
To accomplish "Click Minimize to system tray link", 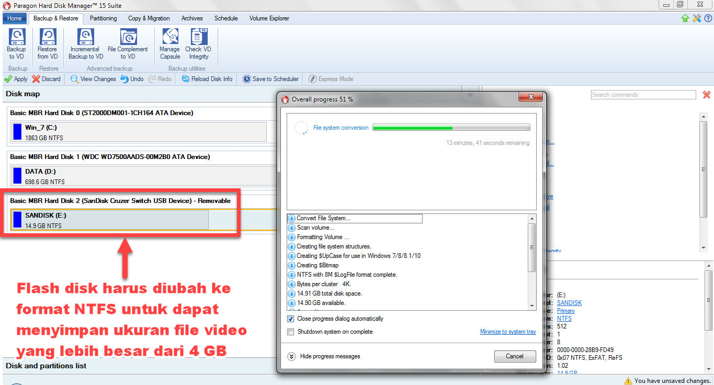I will [x=508, y=332].
